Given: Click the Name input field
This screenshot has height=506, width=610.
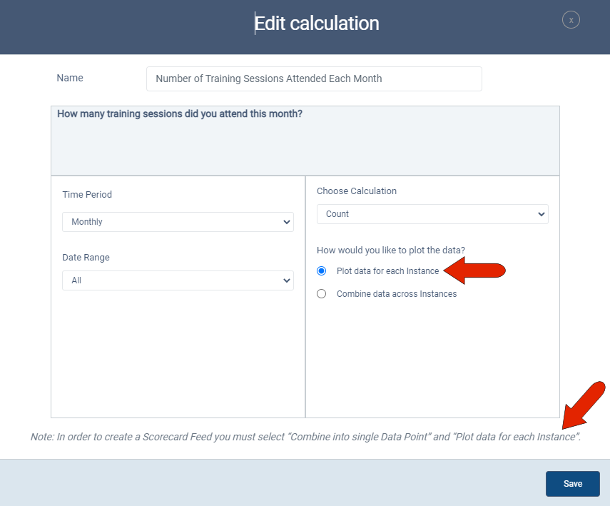Looking at the screenshot, I should pos(314,79).
